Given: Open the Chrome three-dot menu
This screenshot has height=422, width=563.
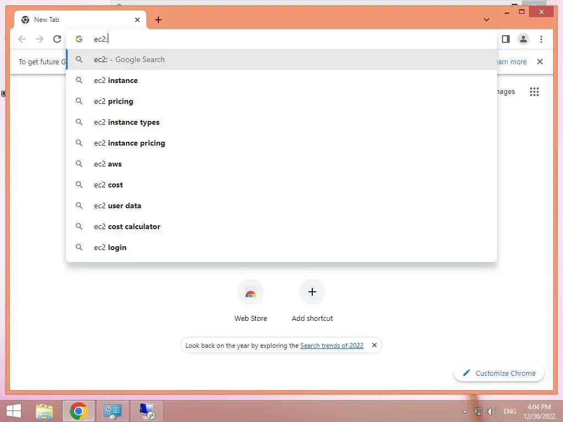Looking at the screenshot, I should pos(541,39).
